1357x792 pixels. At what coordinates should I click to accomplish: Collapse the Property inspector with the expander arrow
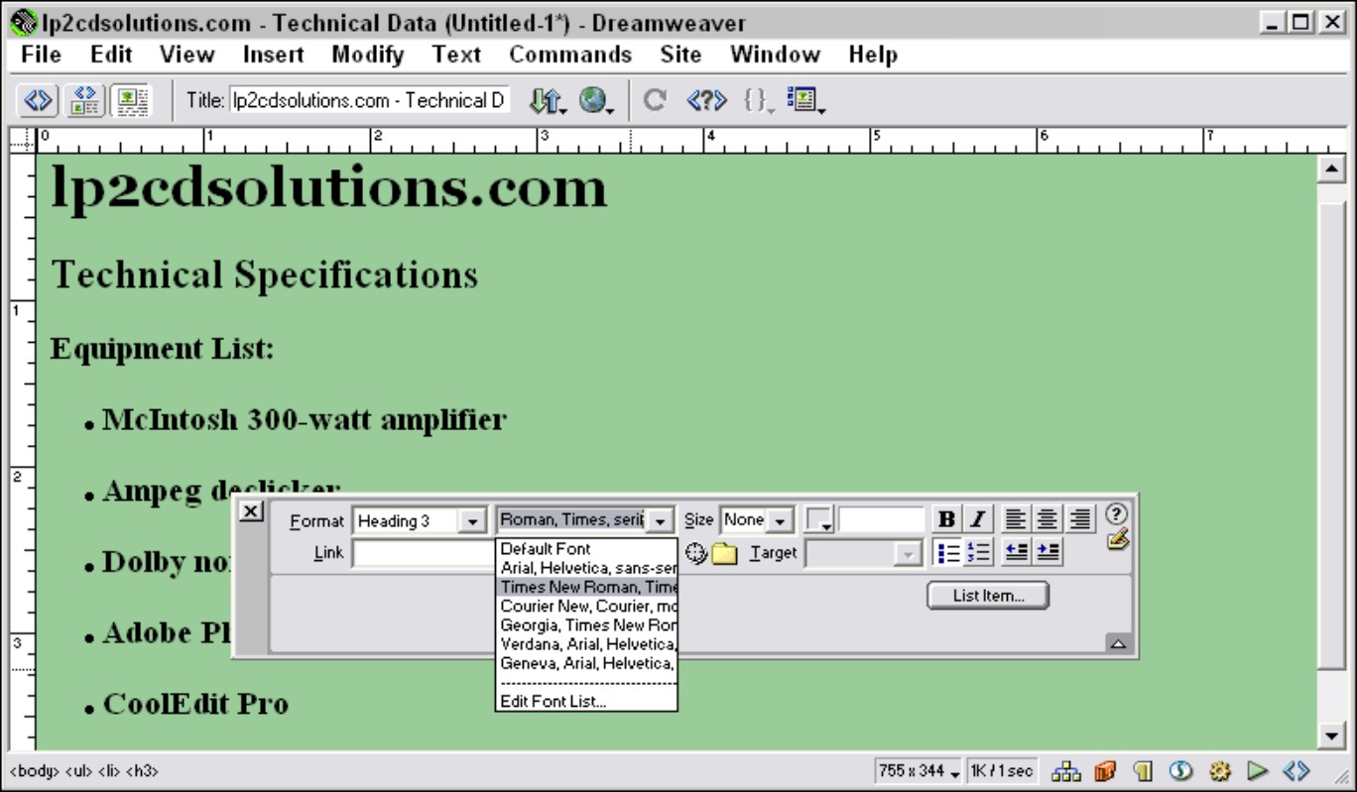[x=1118, y=644]
